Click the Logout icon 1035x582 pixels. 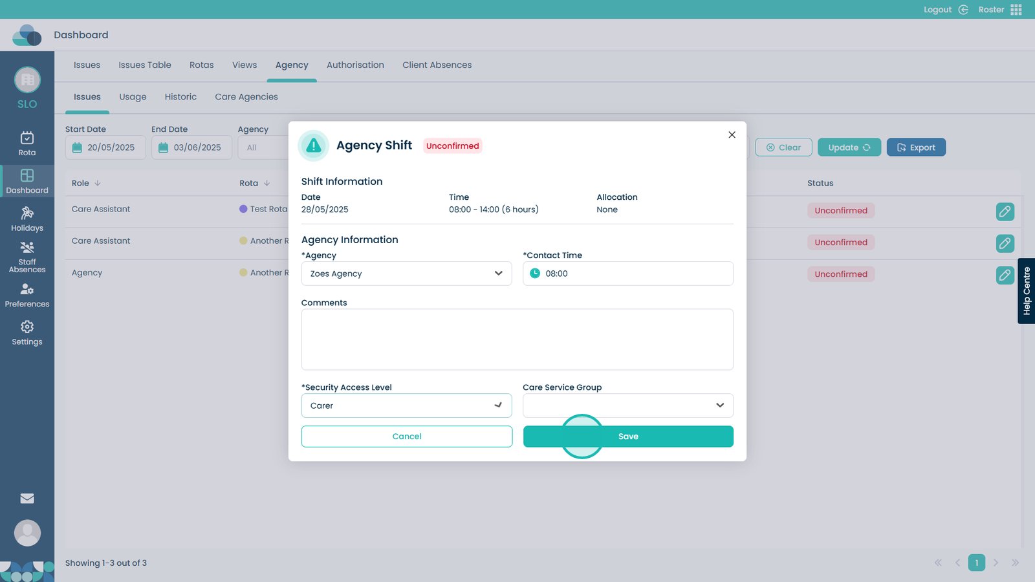[x=963, y=10]
